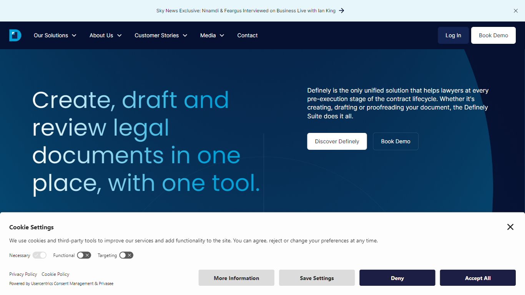Expand the About Us chevron

(119, 35)
